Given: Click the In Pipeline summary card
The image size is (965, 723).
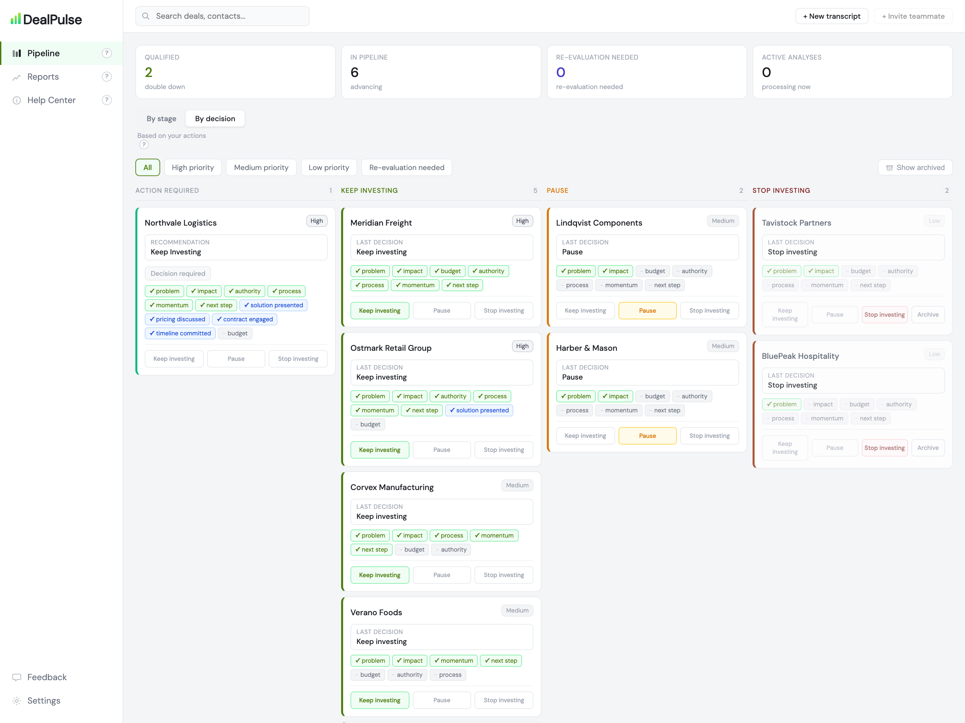Looking at the screenshot, I should (x=441, y=72).
